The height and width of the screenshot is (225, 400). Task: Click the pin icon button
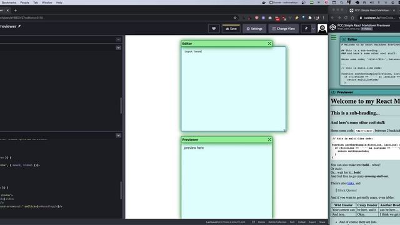(306, 29)
